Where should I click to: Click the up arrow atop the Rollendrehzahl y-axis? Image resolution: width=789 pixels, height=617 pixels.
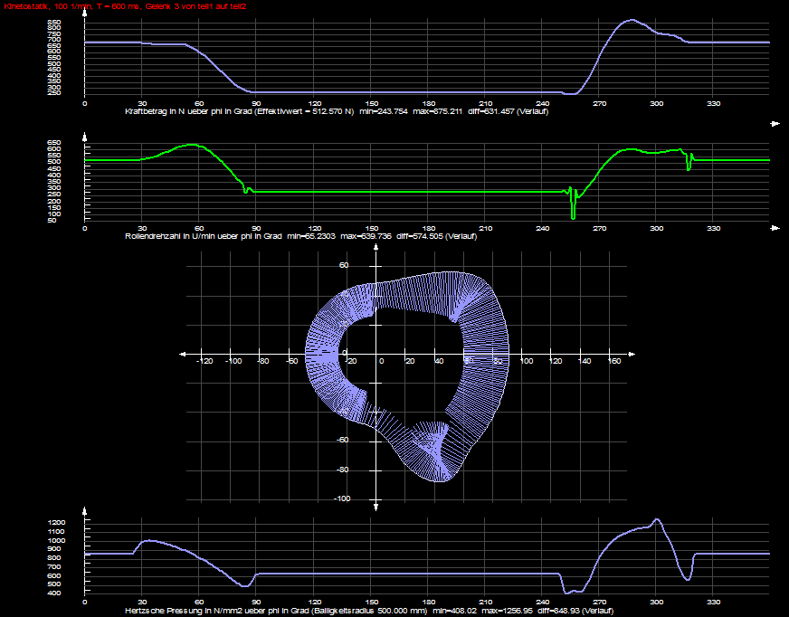pos(85,138)
